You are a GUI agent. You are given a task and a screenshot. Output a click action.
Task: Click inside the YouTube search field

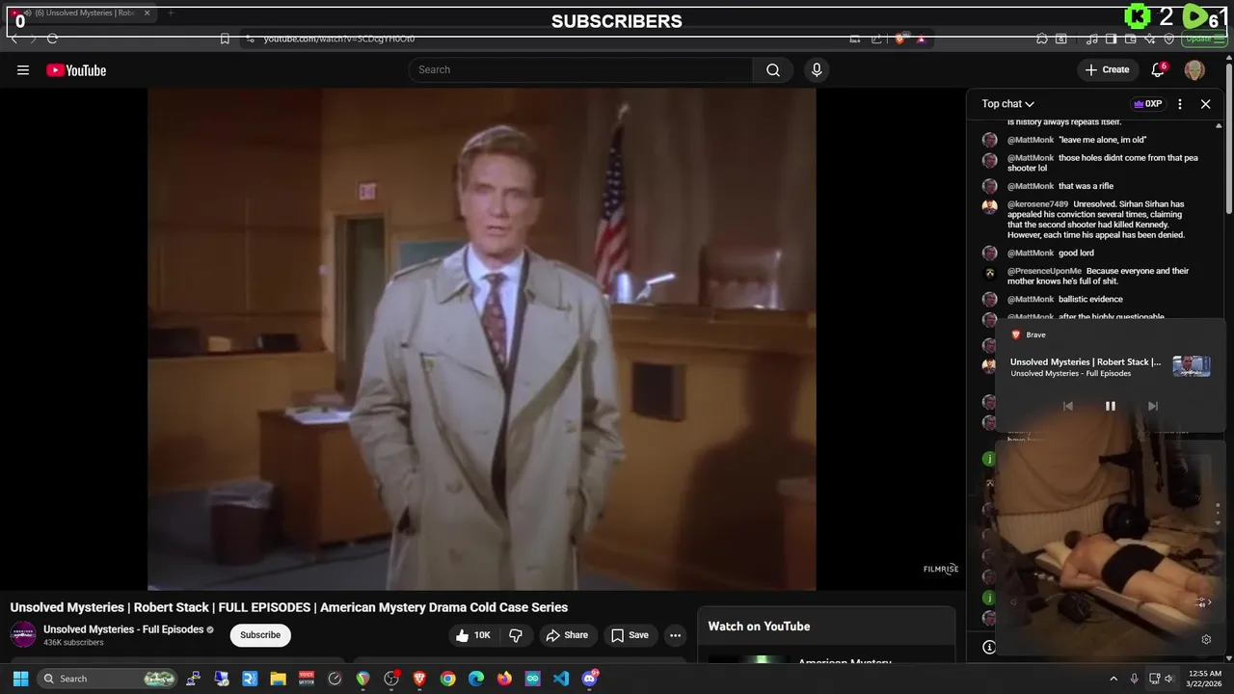point(580,69)
